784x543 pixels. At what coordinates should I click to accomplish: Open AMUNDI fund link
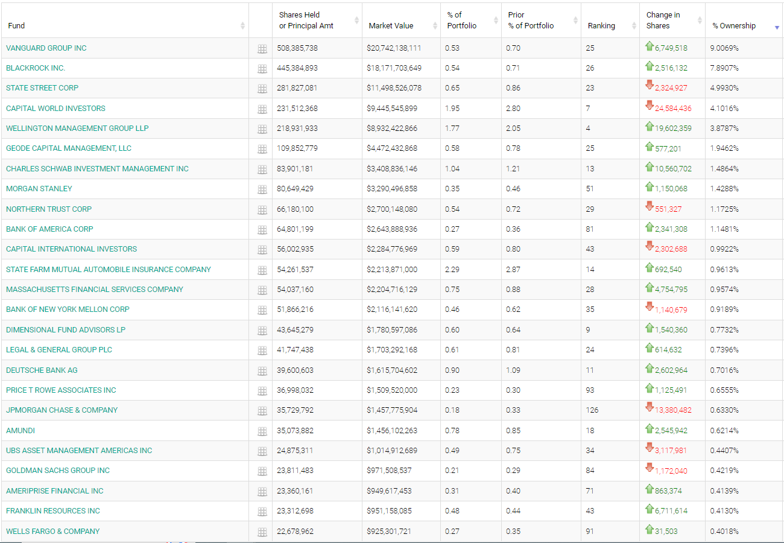21,431
